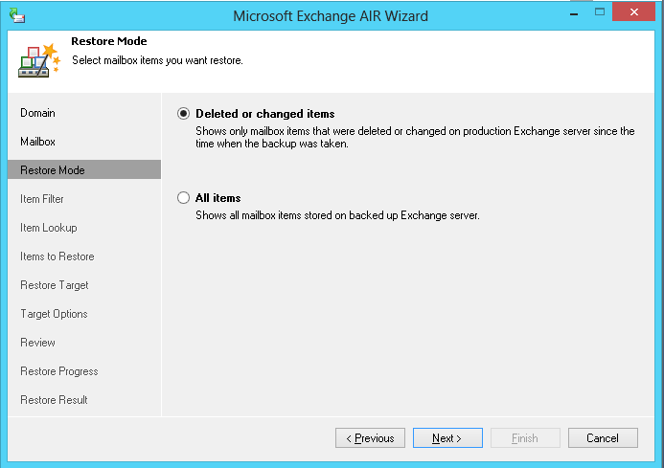Click the 'Shows all mailbox items' description
This screenshot has height=468, width=664.
[x=337, y=215]
